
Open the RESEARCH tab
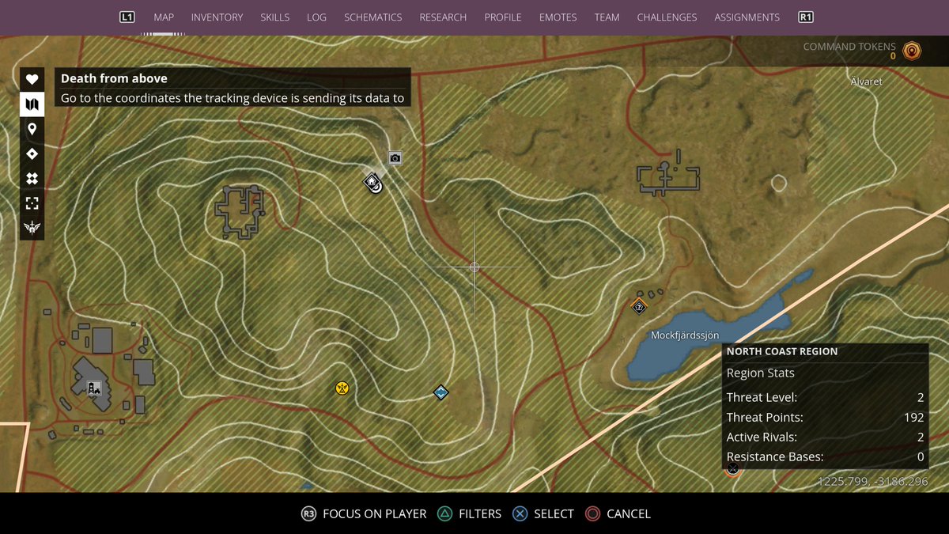(x=443, y=17)
